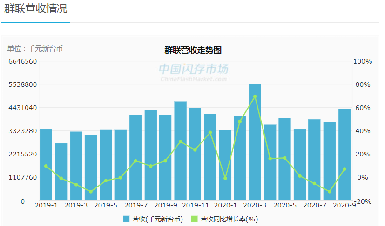Click the y-axis value 1107760
The width and height of the screenshot is (385, 226).
tap(23, 177)
